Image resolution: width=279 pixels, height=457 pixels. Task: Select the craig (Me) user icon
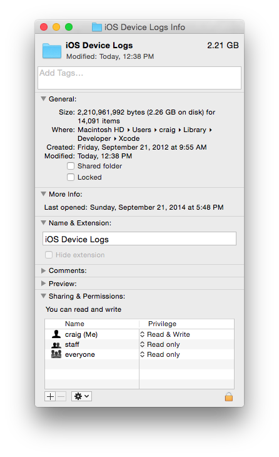56,334
